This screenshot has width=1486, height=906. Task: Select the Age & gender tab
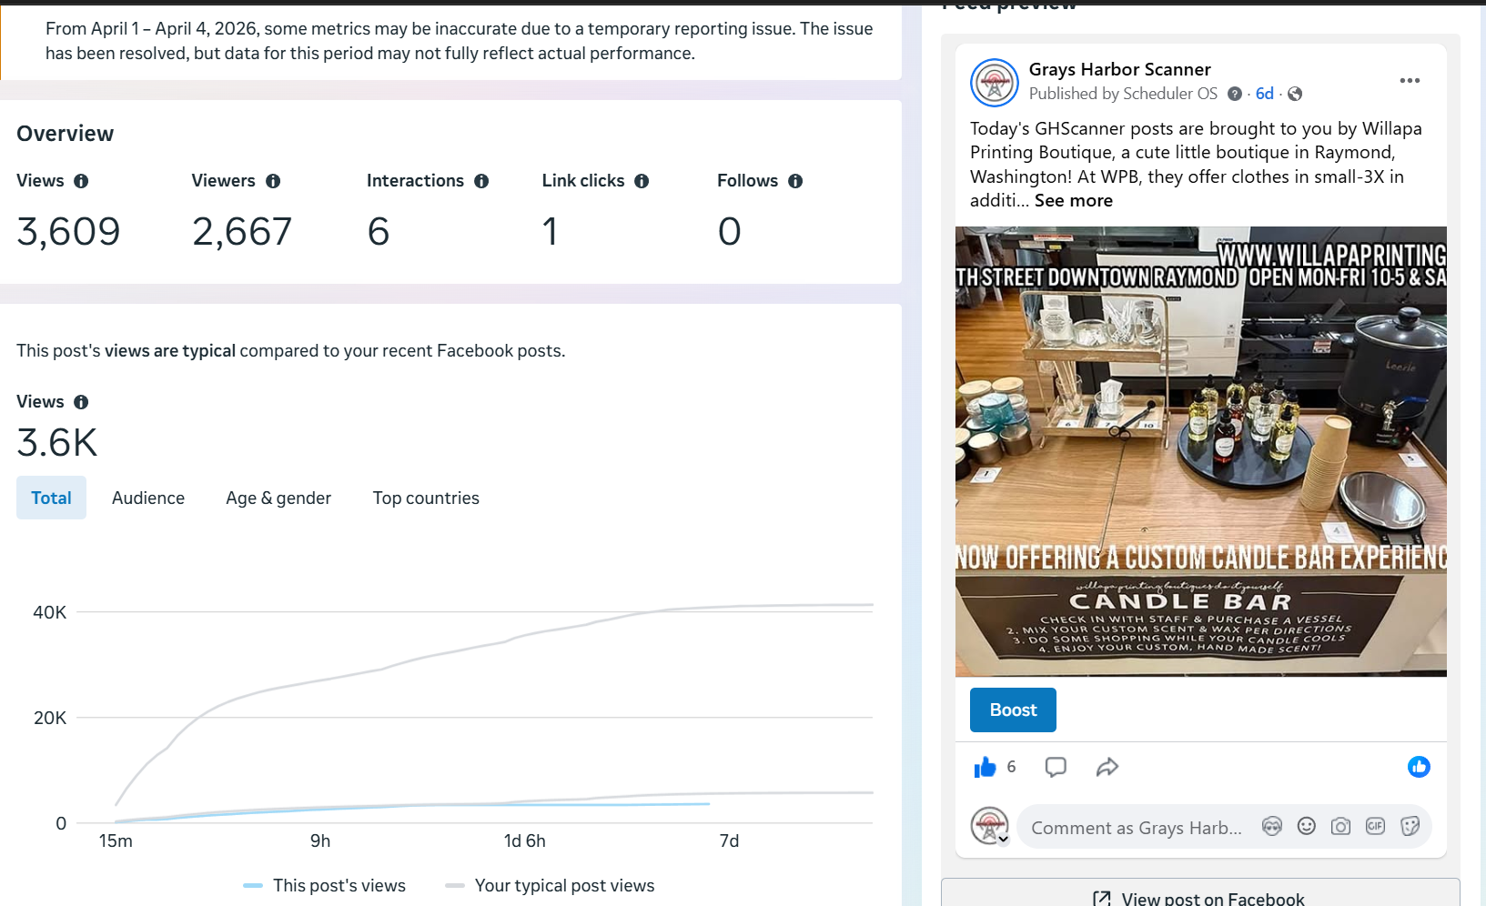click(x=278, y=498)
